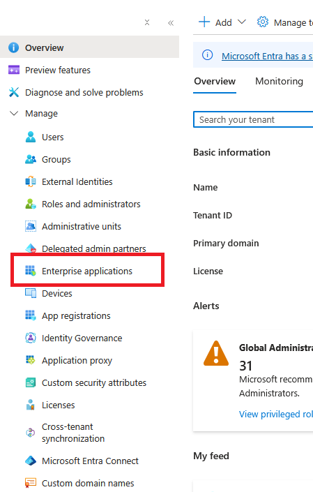Click the Identity Governance icon
Image resolution: width=313 pixels, height=492 pixels.
[31, 338]
